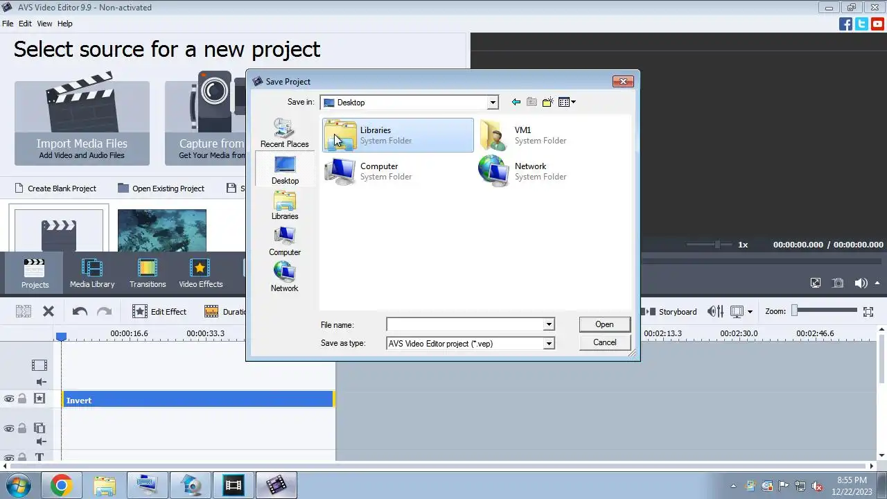The image size is (887, 499).
Task: Switch to the Media Library tab
Action: [x=92, y=273]
